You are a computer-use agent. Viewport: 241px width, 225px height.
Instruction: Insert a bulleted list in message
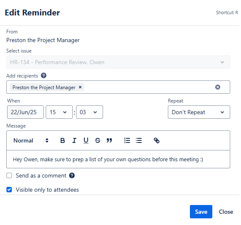click(x=139, y=140)
